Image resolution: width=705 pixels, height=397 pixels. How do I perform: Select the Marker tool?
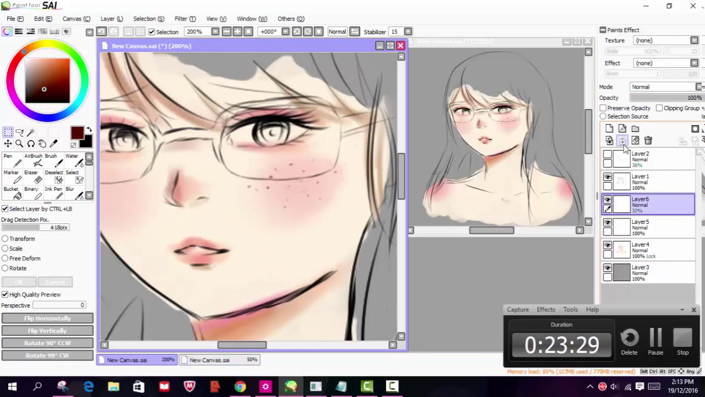click(12, 176)
